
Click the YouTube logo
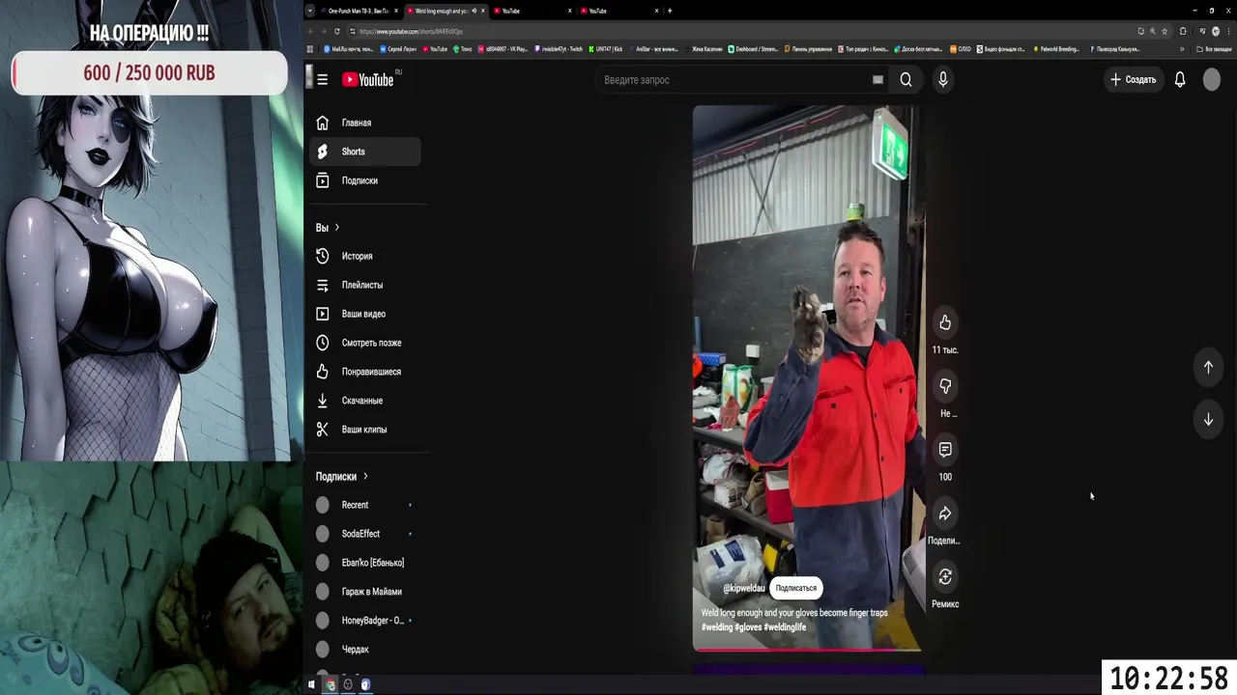click(368, 80)
